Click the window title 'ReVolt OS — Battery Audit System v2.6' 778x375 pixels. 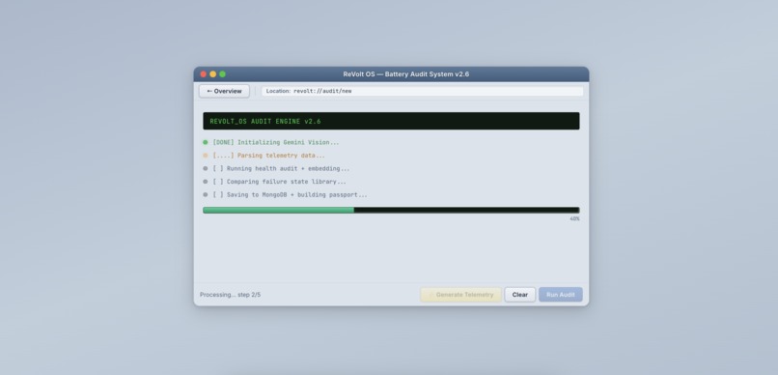(405, 74)
